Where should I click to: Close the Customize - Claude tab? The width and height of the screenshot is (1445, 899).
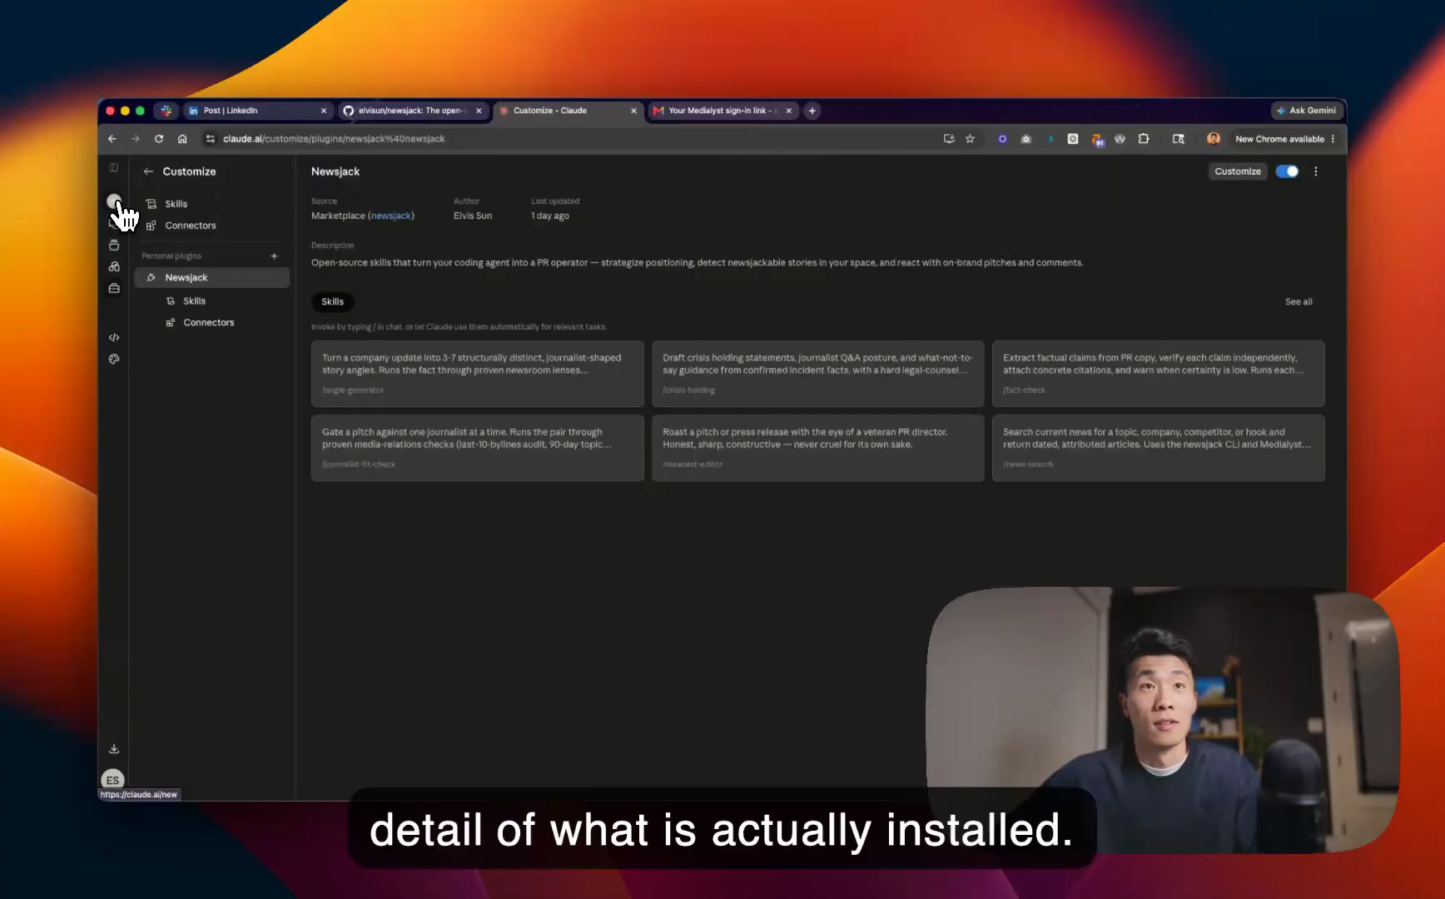click(633, 111)
